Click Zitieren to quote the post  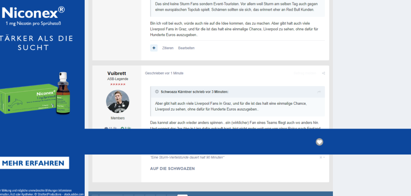(x=167, y=48)
